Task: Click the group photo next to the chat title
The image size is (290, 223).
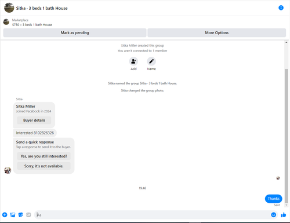Action: tap(9, 8)
